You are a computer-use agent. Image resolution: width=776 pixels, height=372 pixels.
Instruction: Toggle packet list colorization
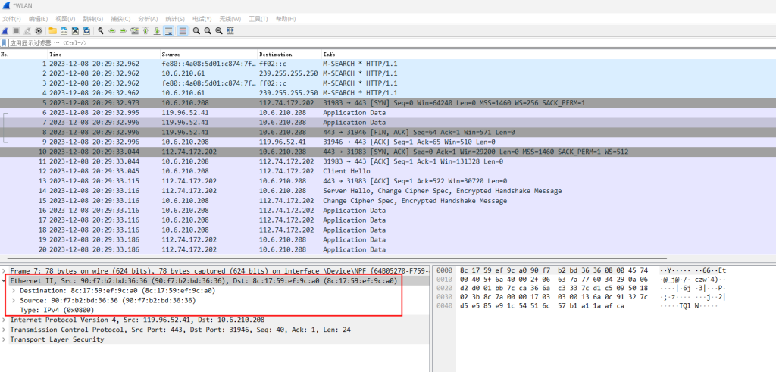pos(183,30)
